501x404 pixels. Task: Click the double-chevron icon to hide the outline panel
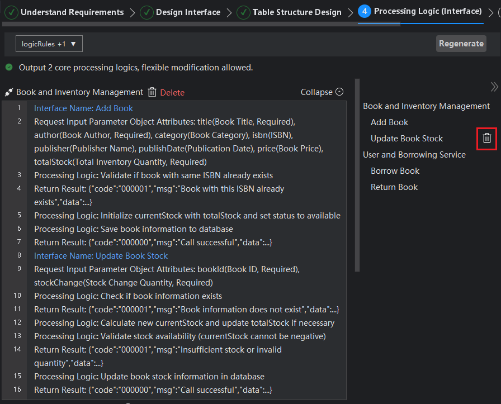tap(494, 87)
